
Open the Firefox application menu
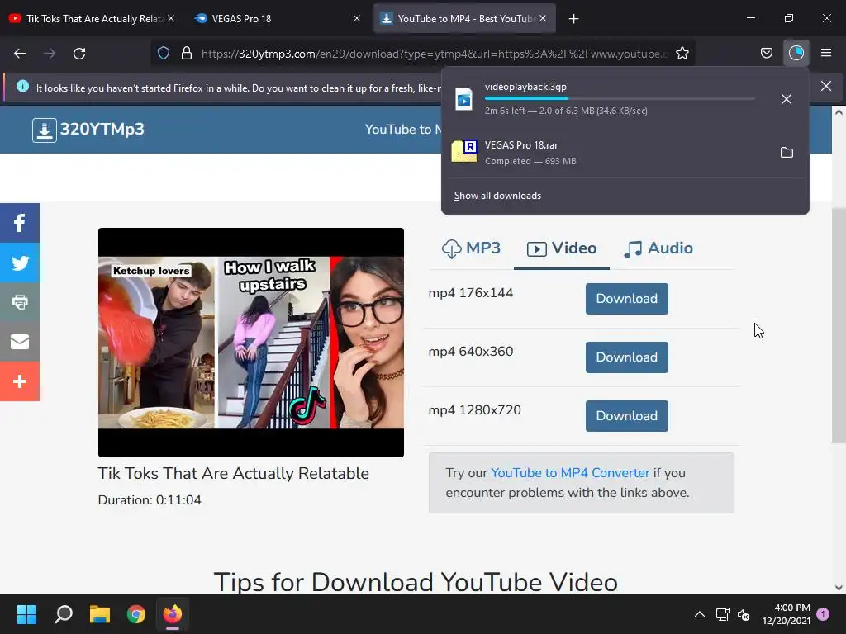826,53
